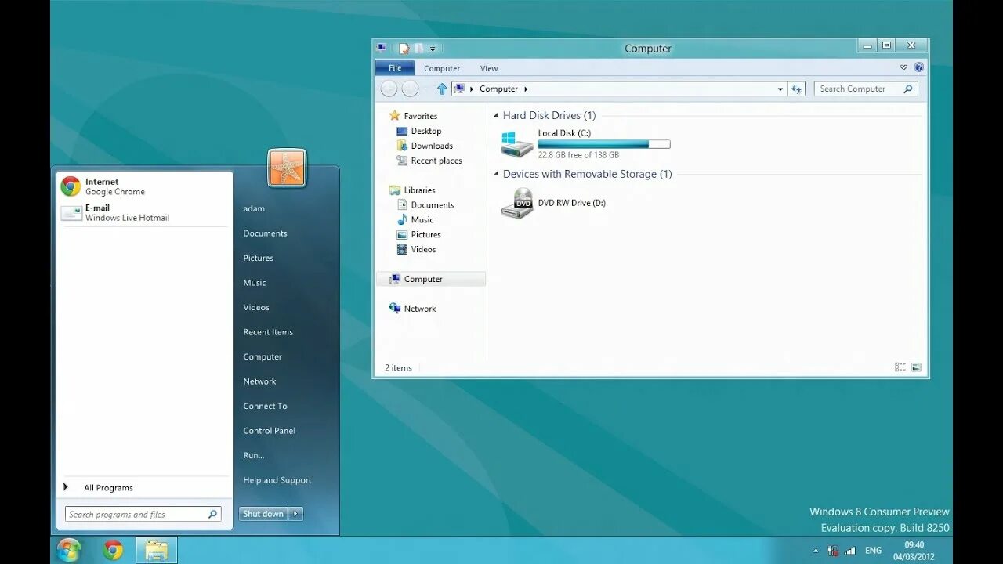The height and width of the screenshot is (564, 1003).
Task: Click Local Disk C: usage bar
Action: pos(603,144)
